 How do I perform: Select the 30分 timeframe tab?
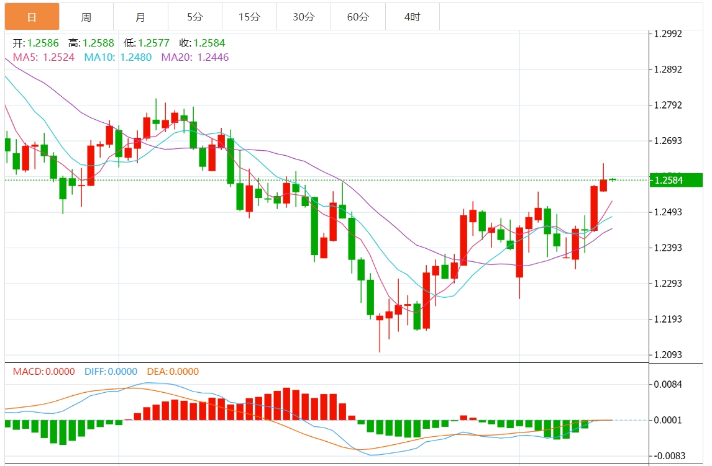(303, 17)
